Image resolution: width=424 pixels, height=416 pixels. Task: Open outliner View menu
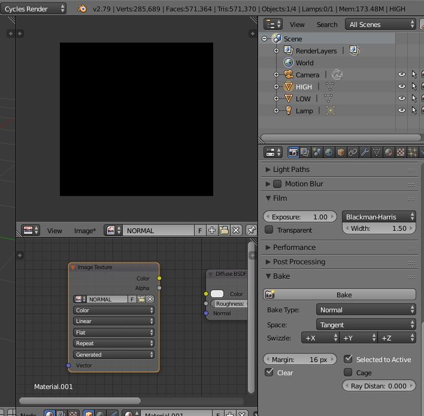(x=297, y=25)
